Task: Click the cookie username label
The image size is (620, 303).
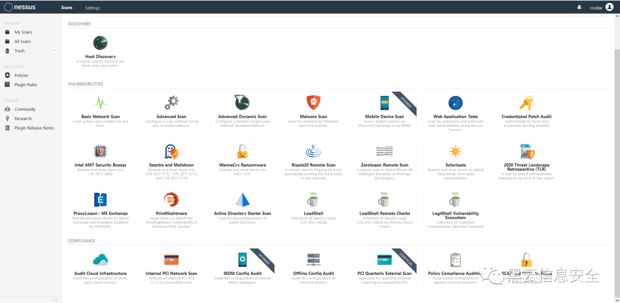Action: pos(596,7)
